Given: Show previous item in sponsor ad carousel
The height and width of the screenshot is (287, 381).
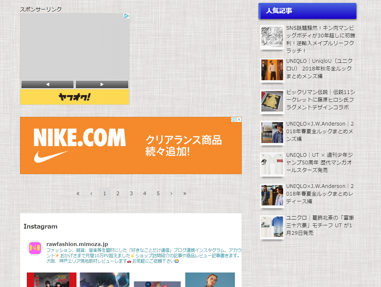Looking at the screenshot, I should [47, 85].
